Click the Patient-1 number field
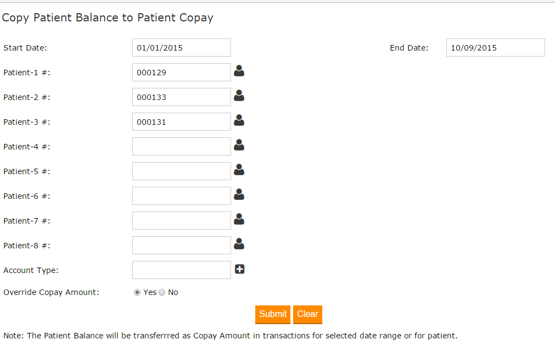Screen dimensions: 555x362 pyautogui.click(x=181, y=73)
